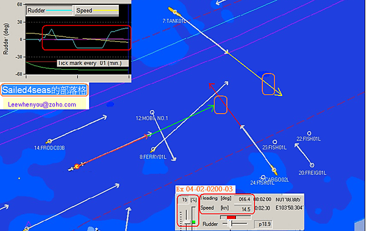Select the 8:FERRY01L vessel marker

click(153, 150)
